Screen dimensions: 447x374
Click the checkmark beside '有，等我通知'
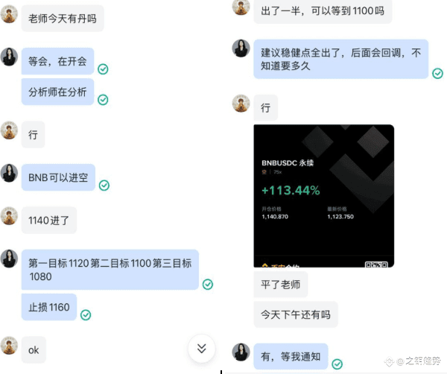337,364
